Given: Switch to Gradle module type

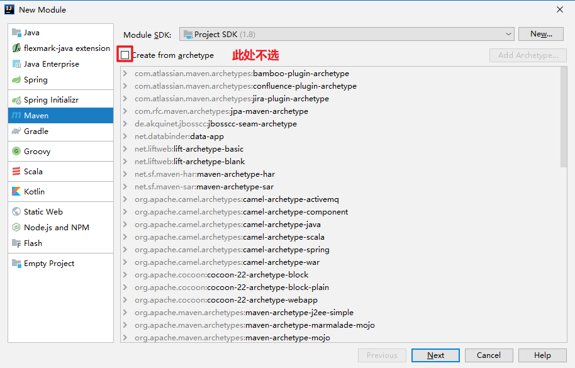Looking at the screenshot, I should (60, 131).
